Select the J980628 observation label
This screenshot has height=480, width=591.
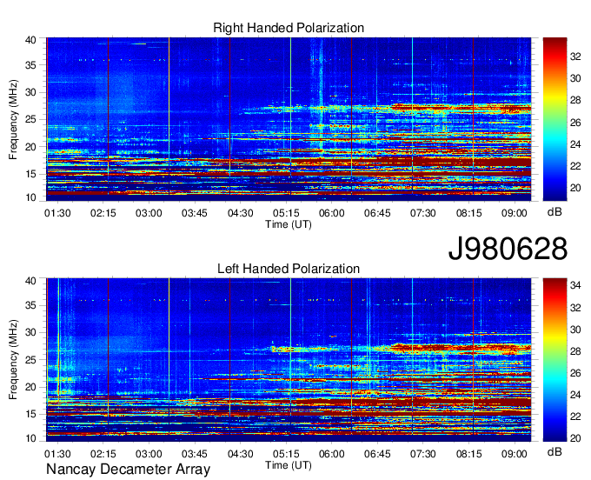click(x=508, y=249)
